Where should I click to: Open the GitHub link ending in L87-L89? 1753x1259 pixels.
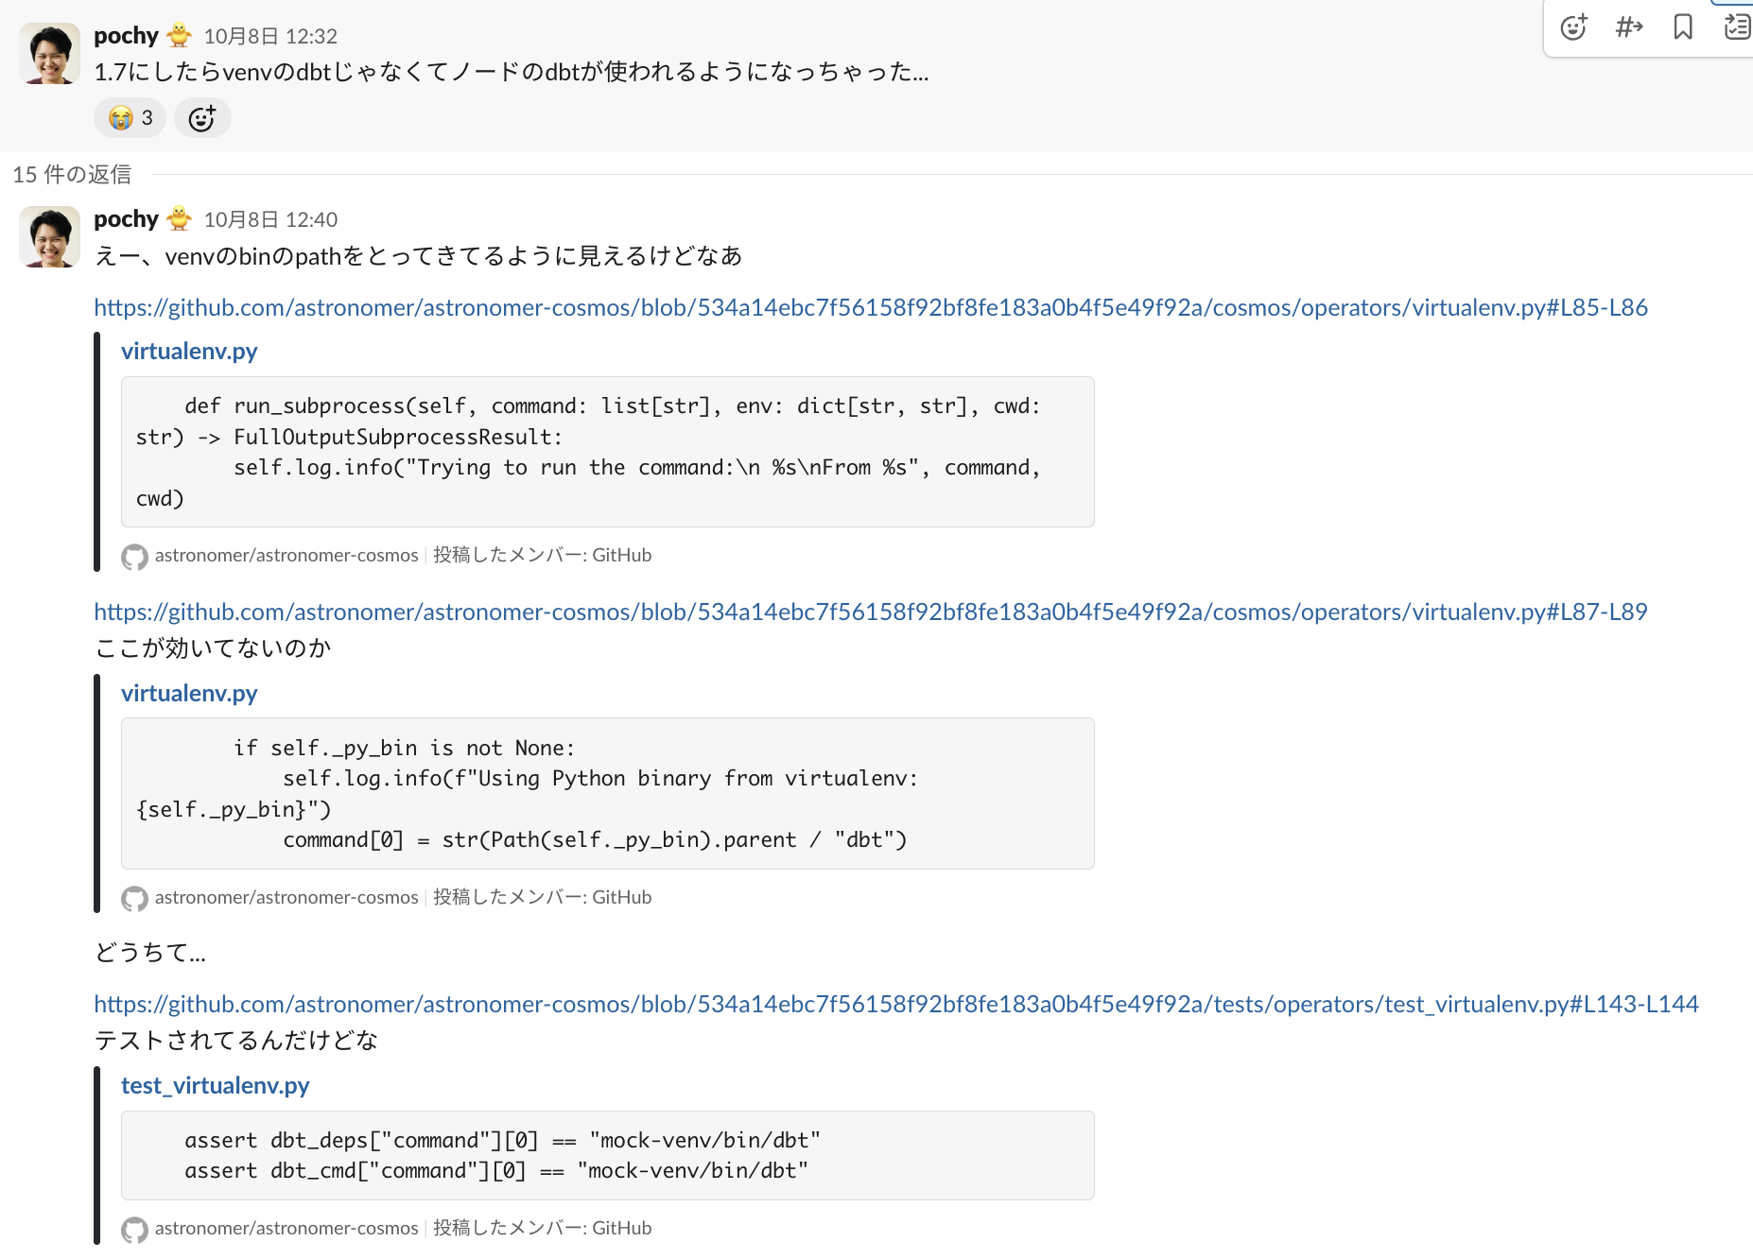click(870, 612)
